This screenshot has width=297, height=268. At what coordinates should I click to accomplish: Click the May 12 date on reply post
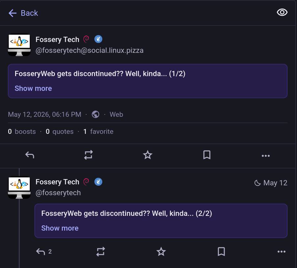[275, 183]
